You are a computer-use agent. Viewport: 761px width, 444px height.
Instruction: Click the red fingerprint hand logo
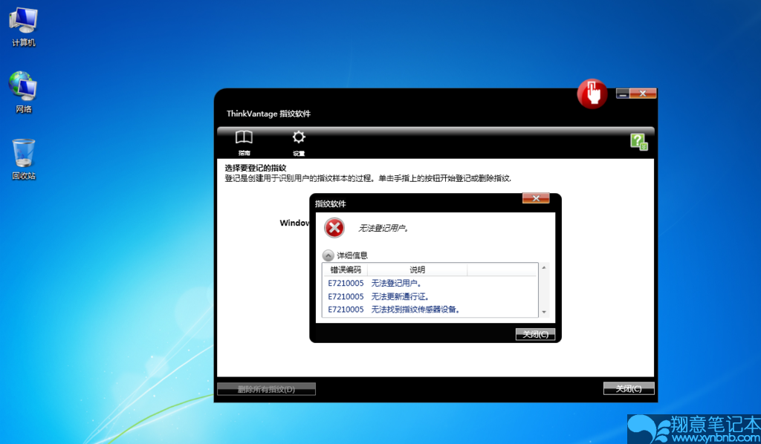pyautogui.click(x=592, y=94)
